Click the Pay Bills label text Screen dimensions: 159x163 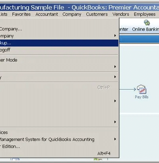142,97
